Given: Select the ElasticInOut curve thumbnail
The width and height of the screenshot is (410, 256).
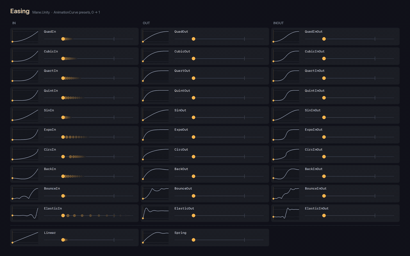Looking at the screenshot, I should 286,213.
